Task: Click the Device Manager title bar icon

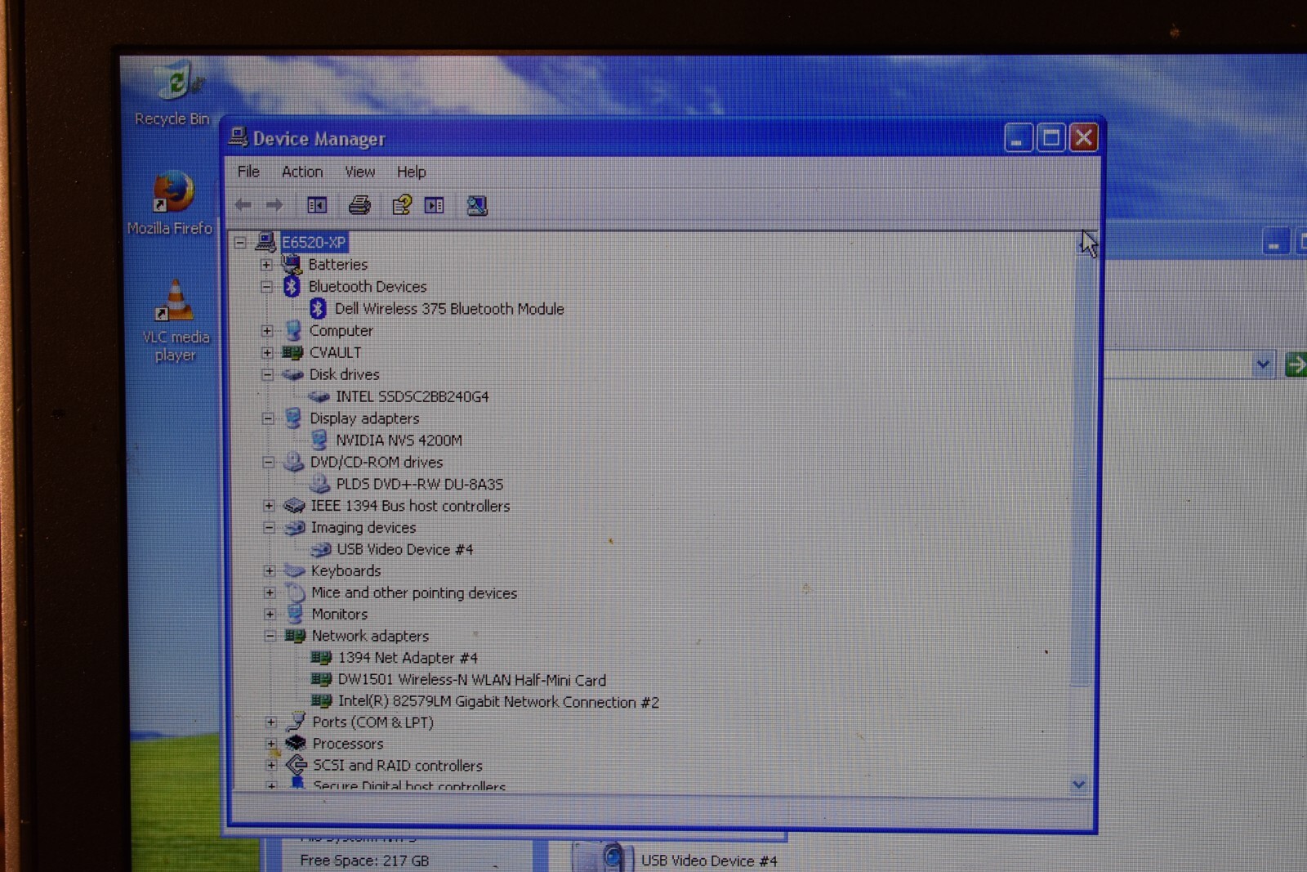Action: point(238,136)
